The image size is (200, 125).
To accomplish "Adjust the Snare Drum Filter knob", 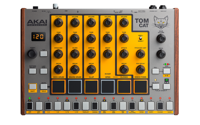I will 75,54.
